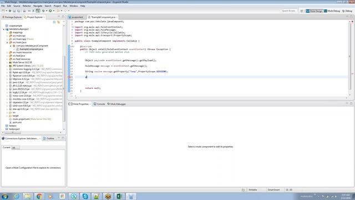Click the Save All toolbar icon
This screenshot has width=355, height=200.
pos(18,11)
